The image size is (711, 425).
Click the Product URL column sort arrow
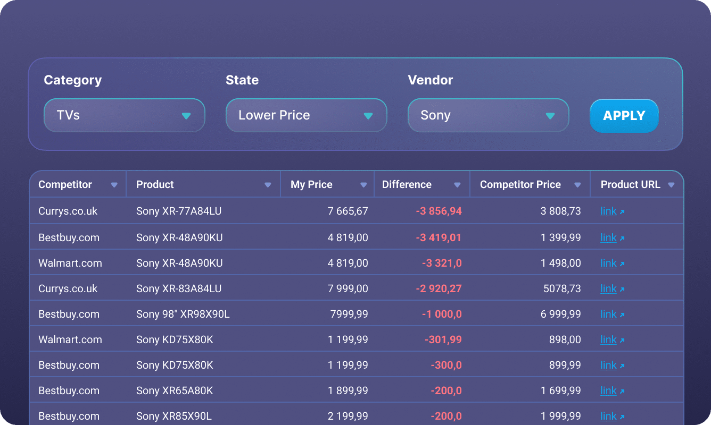[x=671, y=185]
